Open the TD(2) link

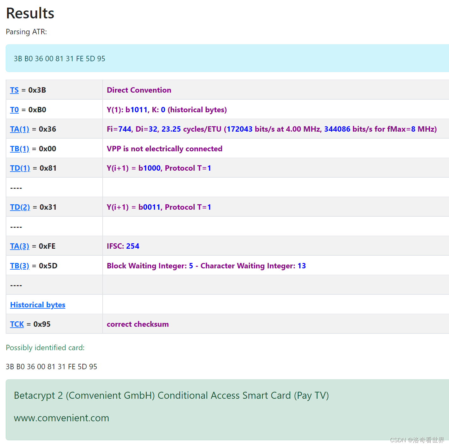coord(20,207)
